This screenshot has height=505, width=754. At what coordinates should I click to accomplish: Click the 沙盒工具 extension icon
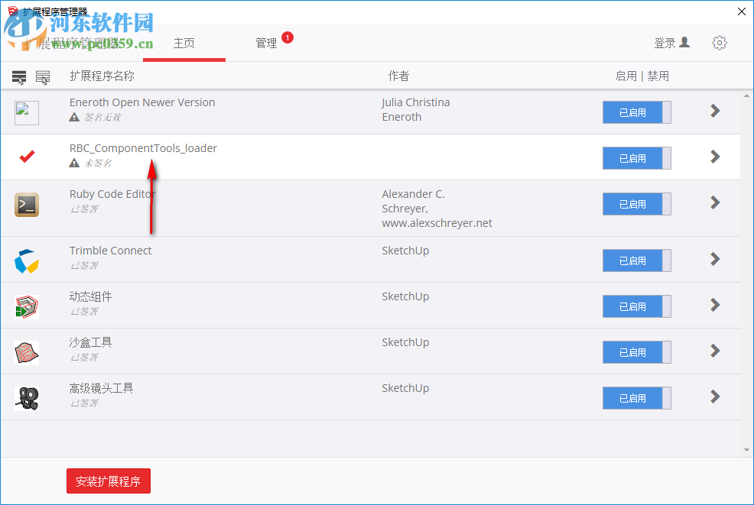[26, 351]
